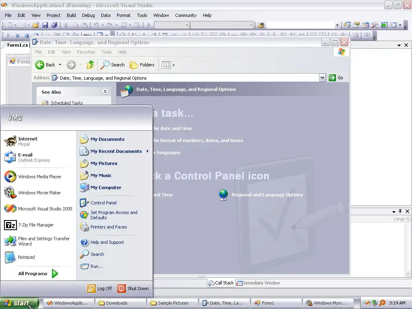The image size is (412, 309).
Task: Switch to the Call Stack tab
Action: [x=221, y=283]
